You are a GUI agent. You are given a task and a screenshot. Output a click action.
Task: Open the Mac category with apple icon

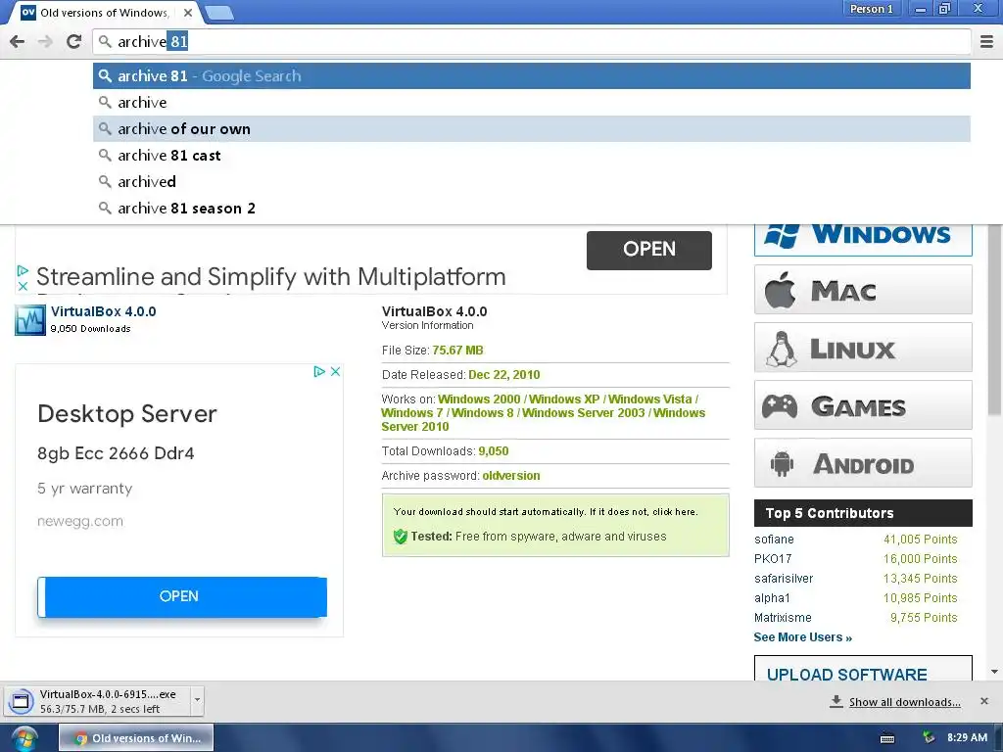tap(863, 290)
